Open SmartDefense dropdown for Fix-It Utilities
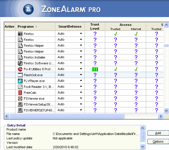 click(81, 69)
